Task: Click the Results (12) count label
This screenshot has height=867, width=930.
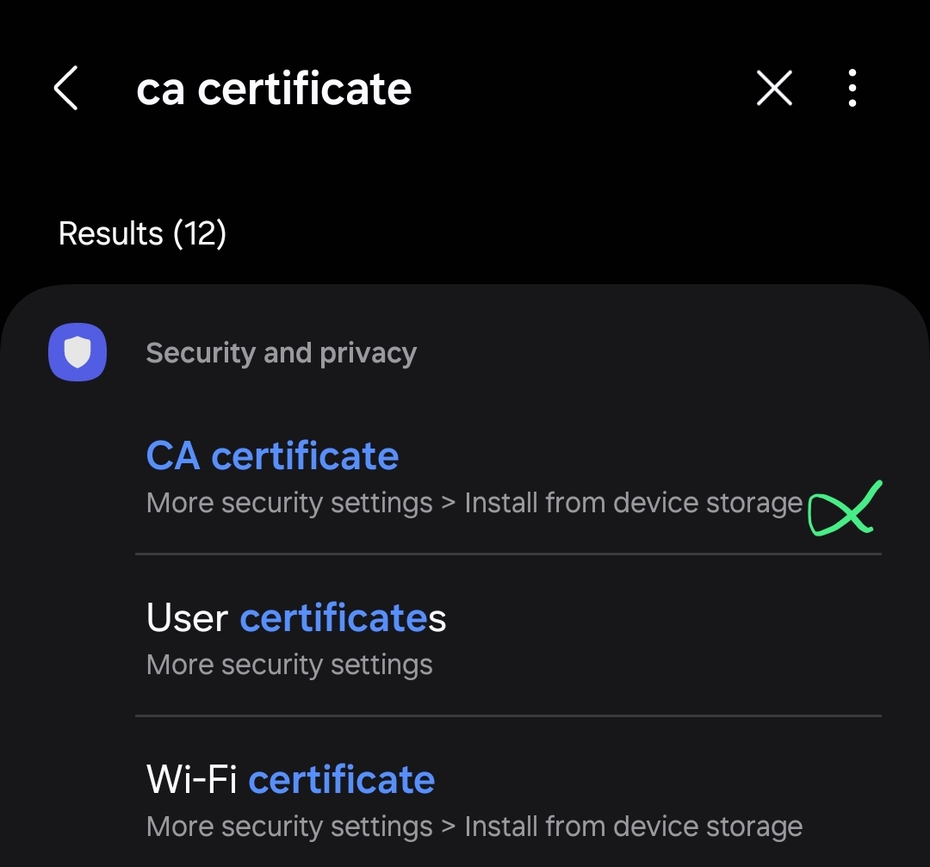Action: 142,233
